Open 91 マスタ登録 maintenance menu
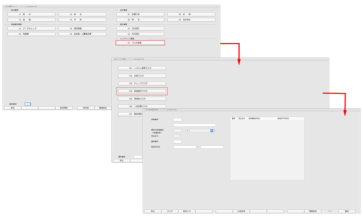 pyautogui.click(x=140, y=43)
